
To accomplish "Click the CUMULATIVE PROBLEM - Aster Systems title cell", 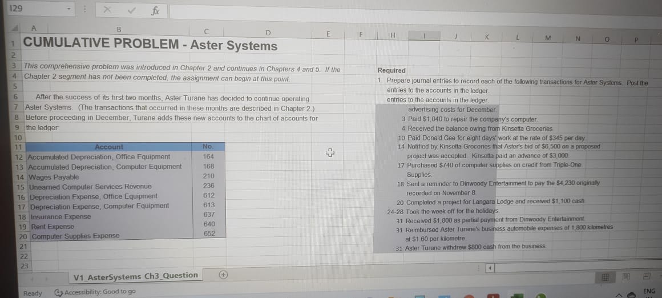I will coord(150,43).
